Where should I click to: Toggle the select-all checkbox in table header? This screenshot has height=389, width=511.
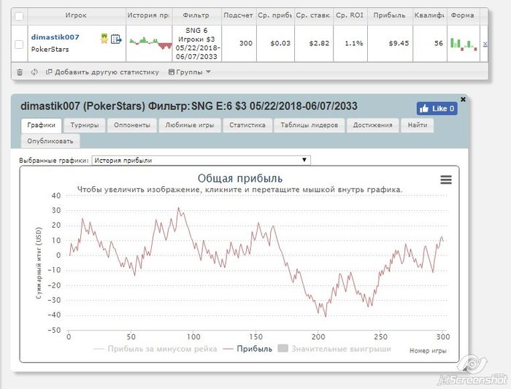19,16
